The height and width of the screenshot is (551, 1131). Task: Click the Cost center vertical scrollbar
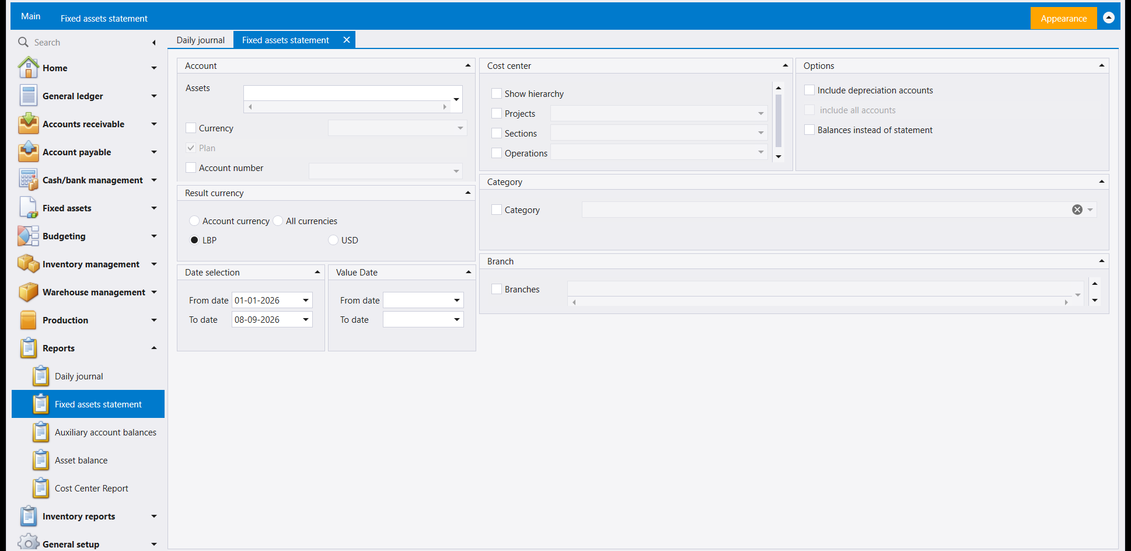pyautogui.click(x=779, y=121)
